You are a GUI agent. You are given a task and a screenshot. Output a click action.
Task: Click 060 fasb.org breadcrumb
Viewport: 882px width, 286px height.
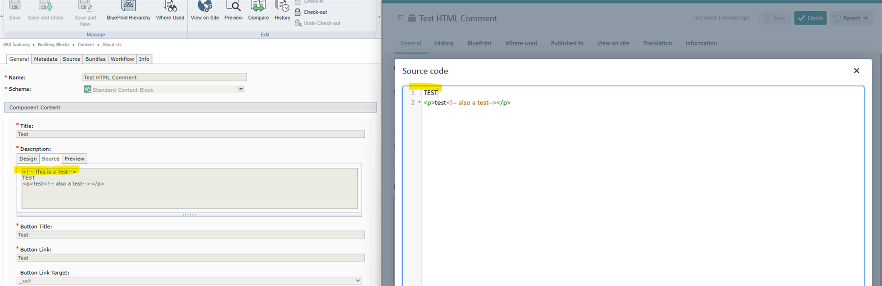point(16,45)
